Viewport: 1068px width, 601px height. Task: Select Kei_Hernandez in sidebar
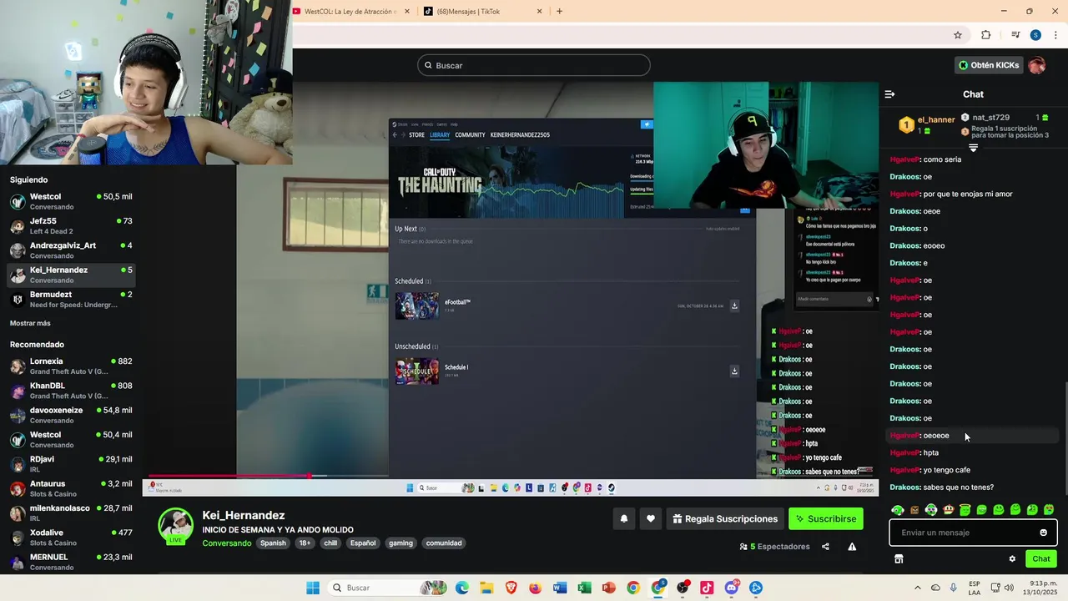[x=71, y=275]
